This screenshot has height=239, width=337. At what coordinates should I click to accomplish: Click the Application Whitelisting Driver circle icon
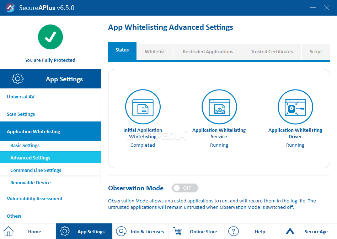tap(295, 107)
